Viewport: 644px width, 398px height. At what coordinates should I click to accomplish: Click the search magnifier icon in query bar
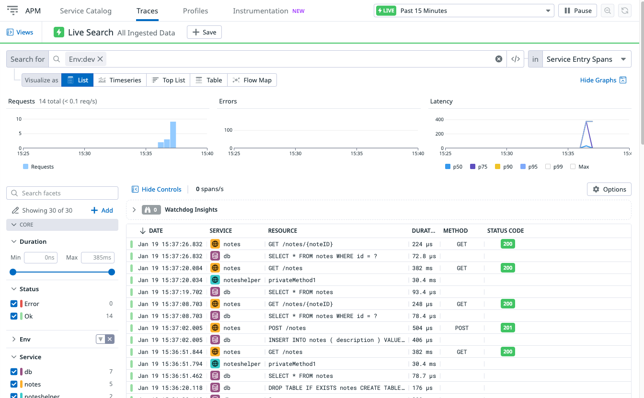(57, 59)
